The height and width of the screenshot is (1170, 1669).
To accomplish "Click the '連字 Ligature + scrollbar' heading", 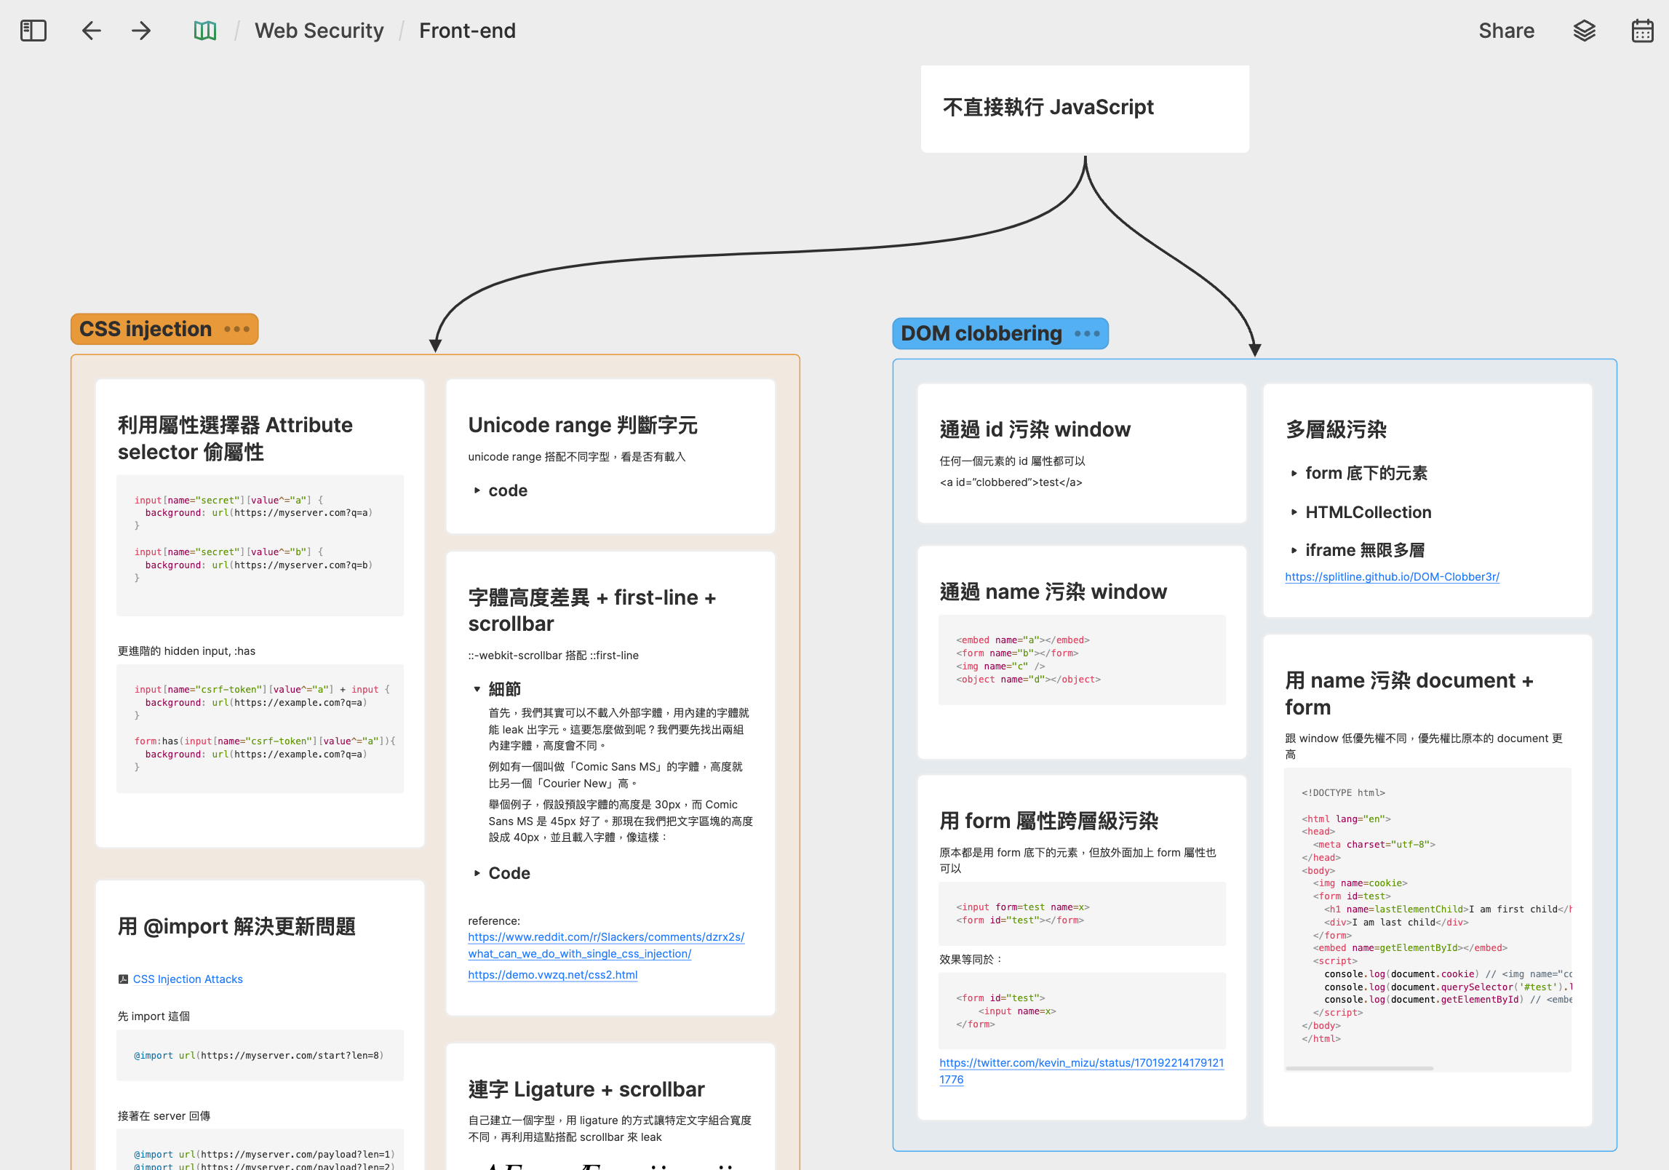I will pos(586,1089).
